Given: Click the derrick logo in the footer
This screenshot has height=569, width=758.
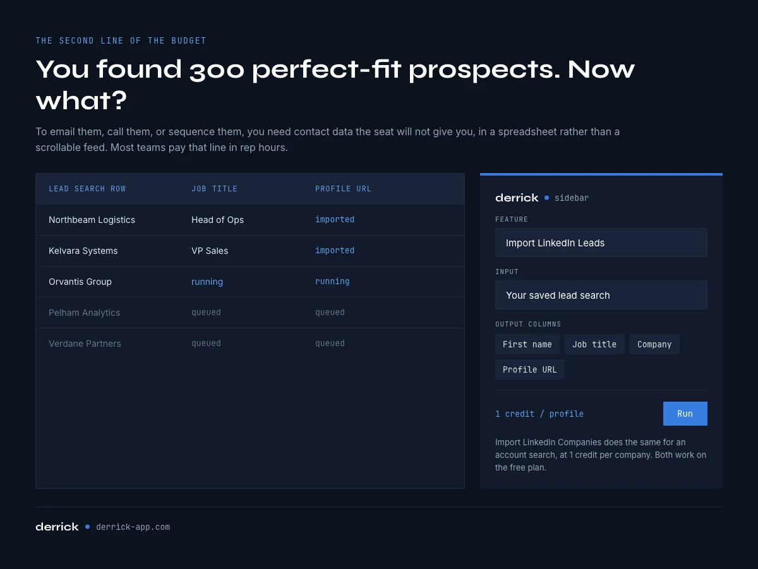Looking at the screenshot, I should [57, 527].
